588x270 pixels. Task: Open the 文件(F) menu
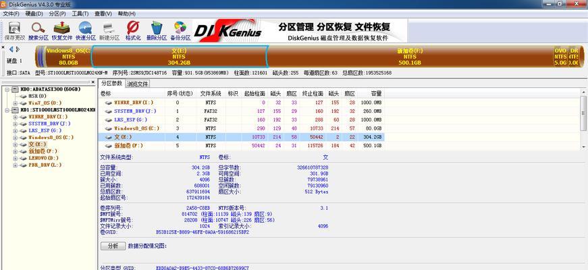[x=11, y=13]
